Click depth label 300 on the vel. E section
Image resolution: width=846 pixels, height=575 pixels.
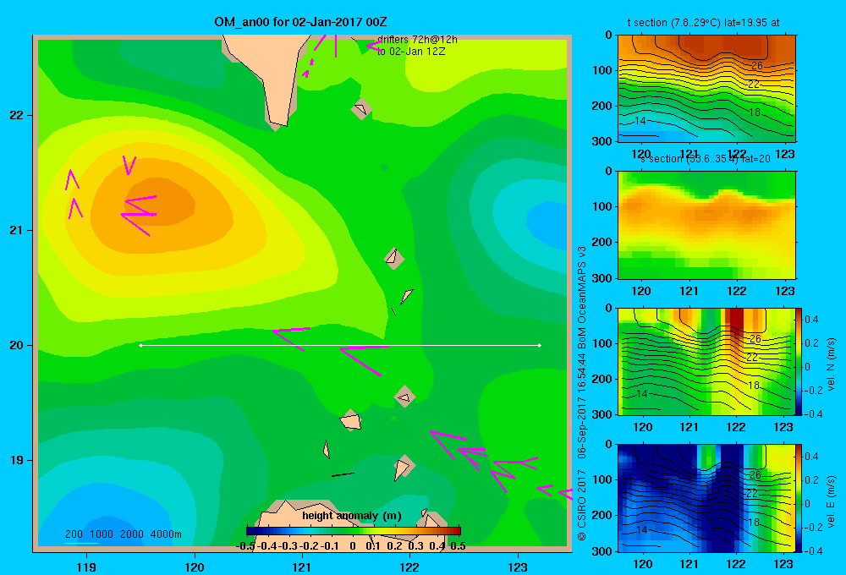tap(602, 551)
